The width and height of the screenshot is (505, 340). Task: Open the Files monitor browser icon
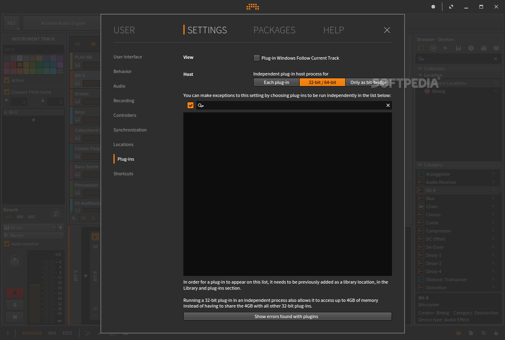[x=496, y=48]
